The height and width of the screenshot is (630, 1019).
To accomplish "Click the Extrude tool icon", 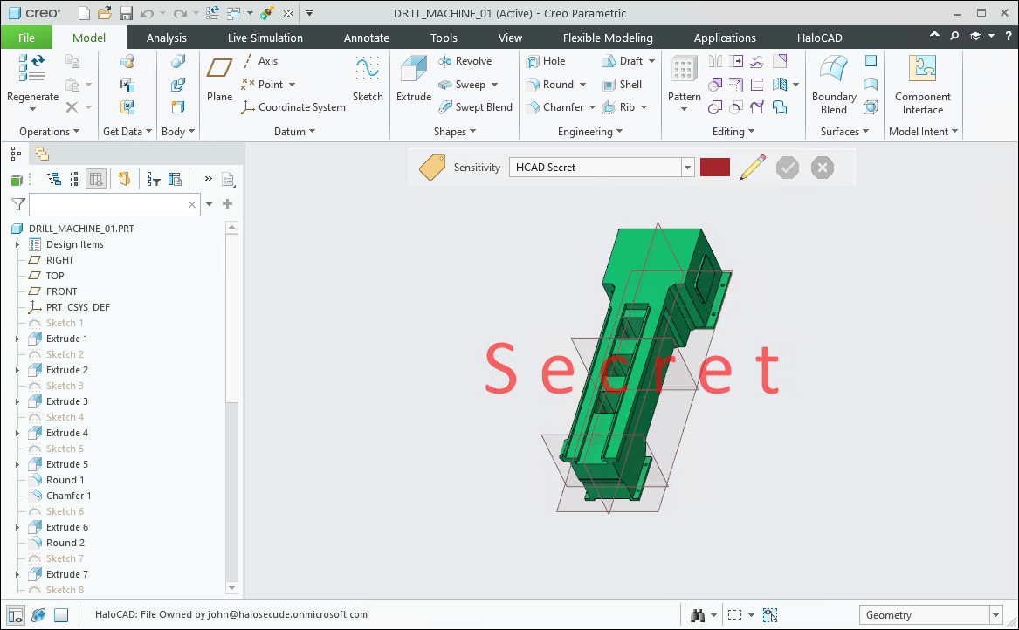I will pyautogui.click(x=413, y=70).
